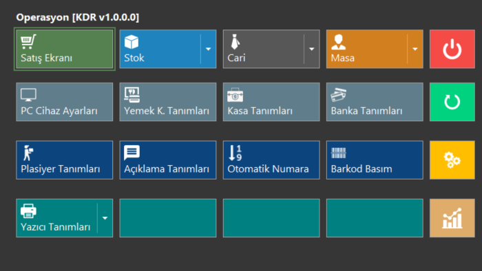Expand the Stok dropdown arrow

[209, 49]
